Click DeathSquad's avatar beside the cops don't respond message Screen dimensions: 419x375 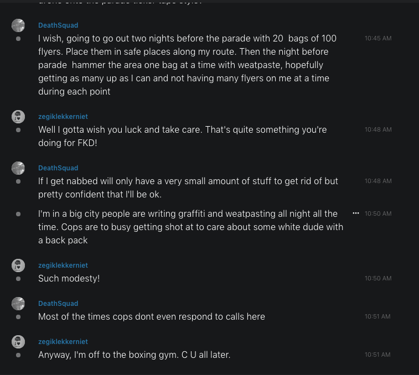(18, 304)
